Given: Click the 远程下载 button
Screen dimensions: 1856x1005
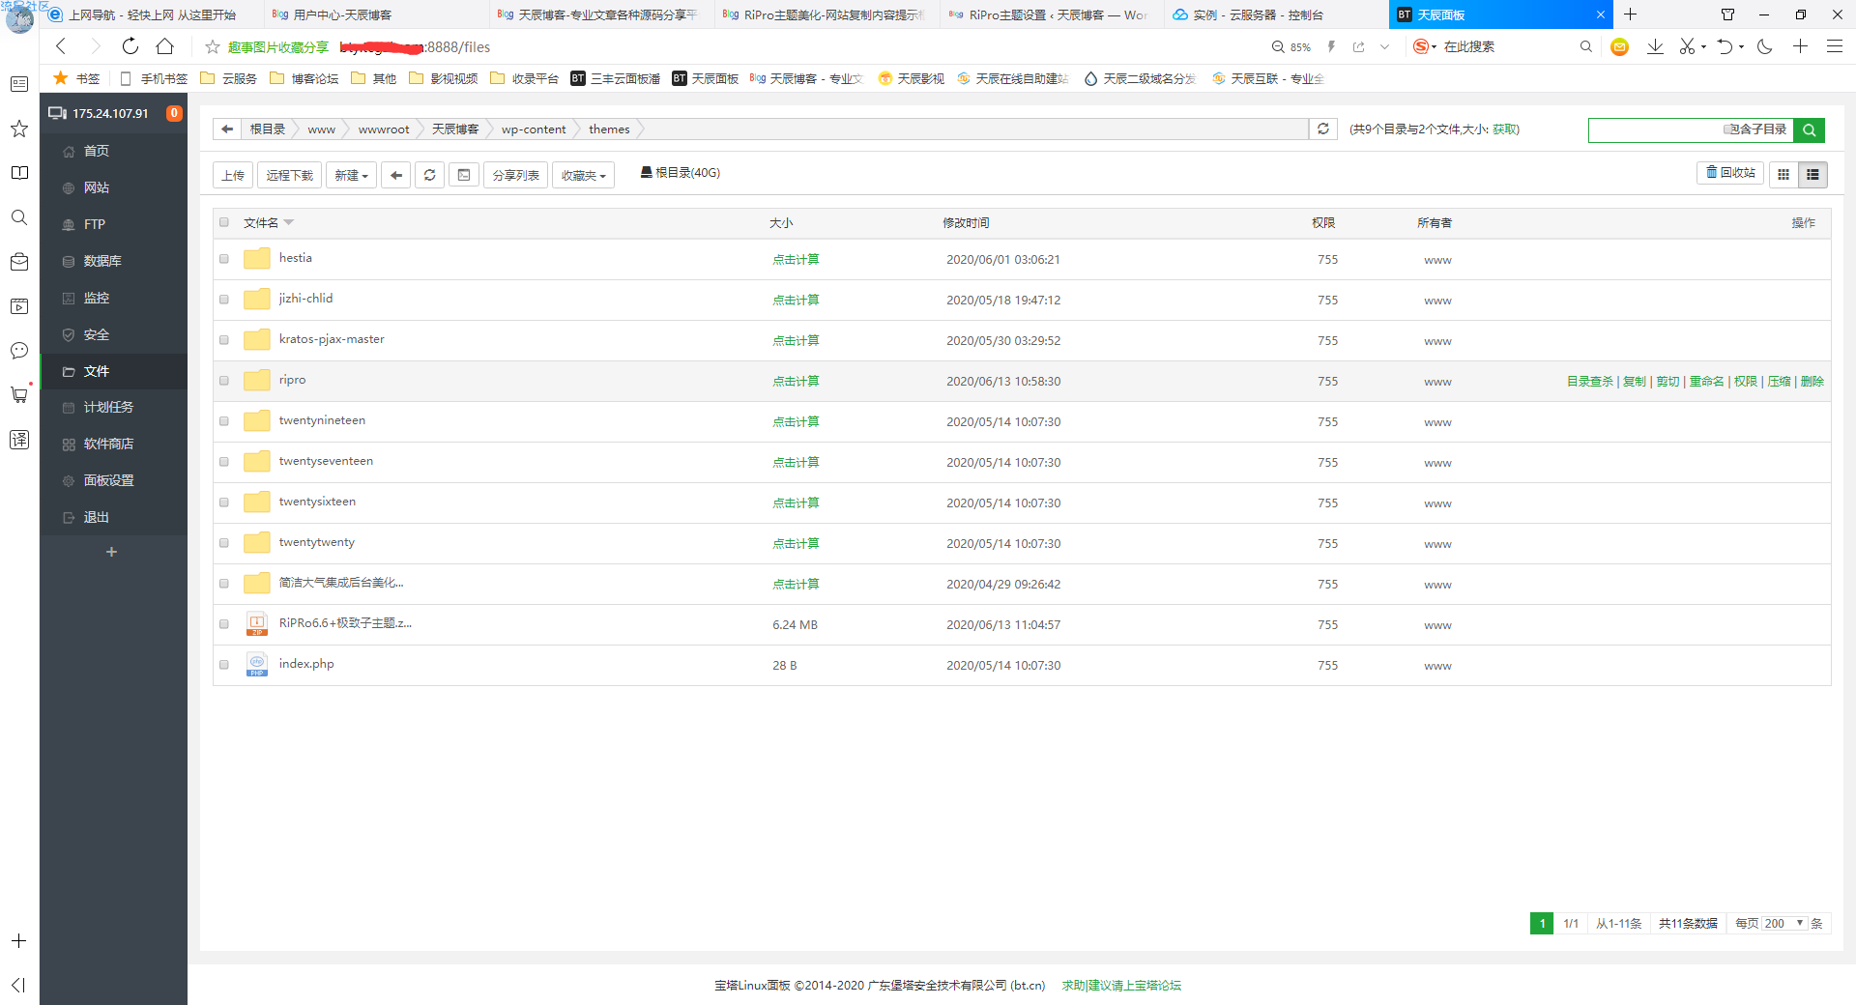Looking at the screenshot, I should [290, 175].
